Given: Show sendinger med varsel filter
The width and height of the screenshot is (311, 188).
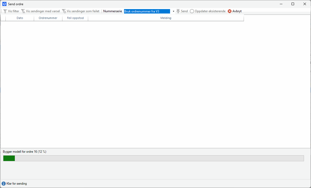Looking at the screenshot, I should coord(40,11).
